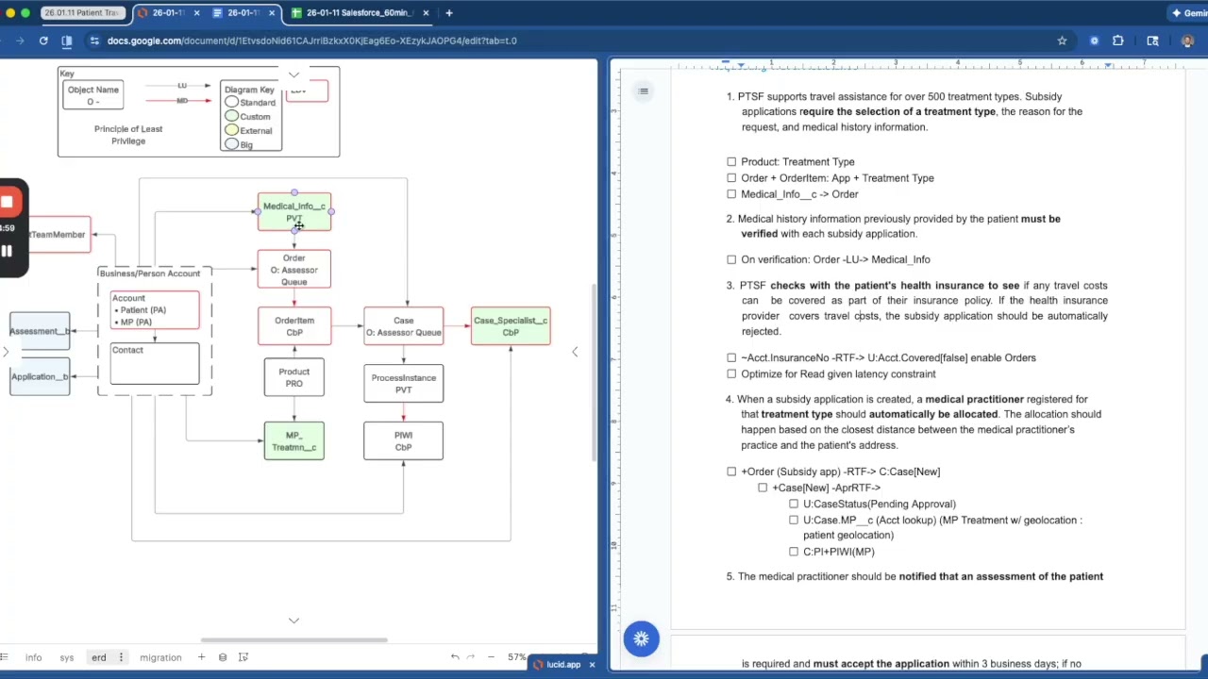Click the 57% zoom level control
1208x679 pixels.
coord(516,657)
